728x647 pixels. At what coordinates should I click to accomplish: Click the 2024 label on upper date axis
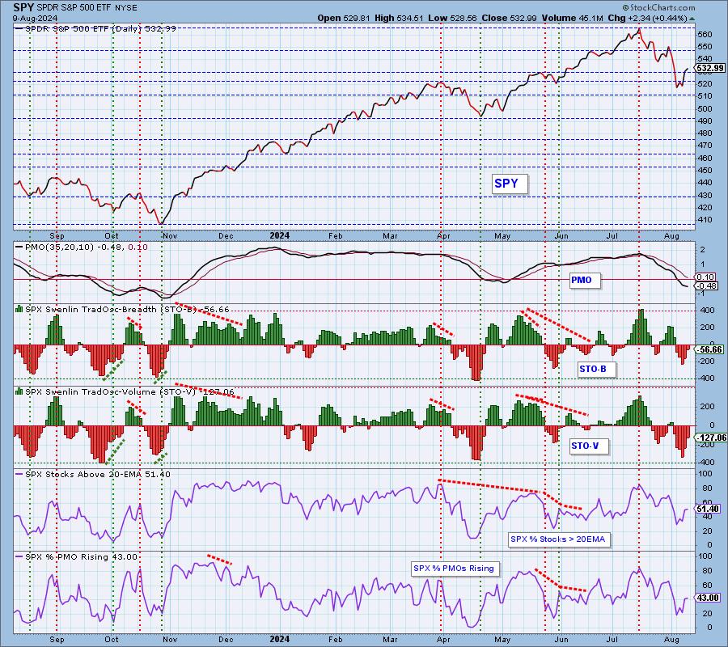pyautogui.click(x=280, y=235)
